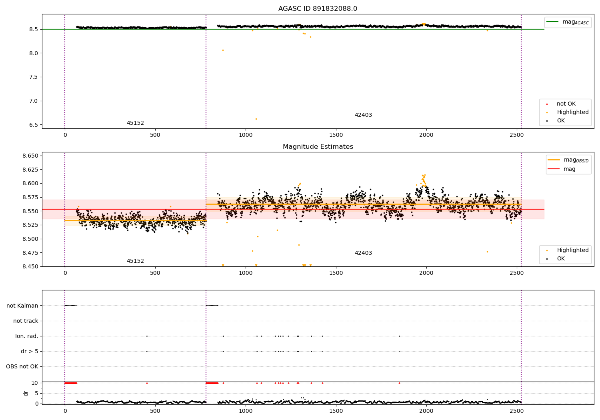Click the '10' y-axis tick in the dr plot

[x=35, y=383]
